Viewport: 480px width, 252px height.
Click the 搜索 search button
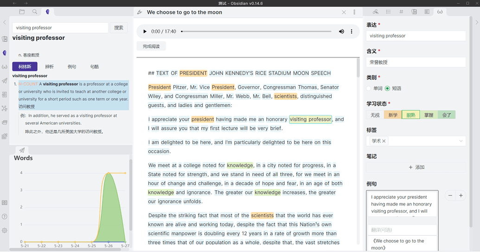pos(119,28)
